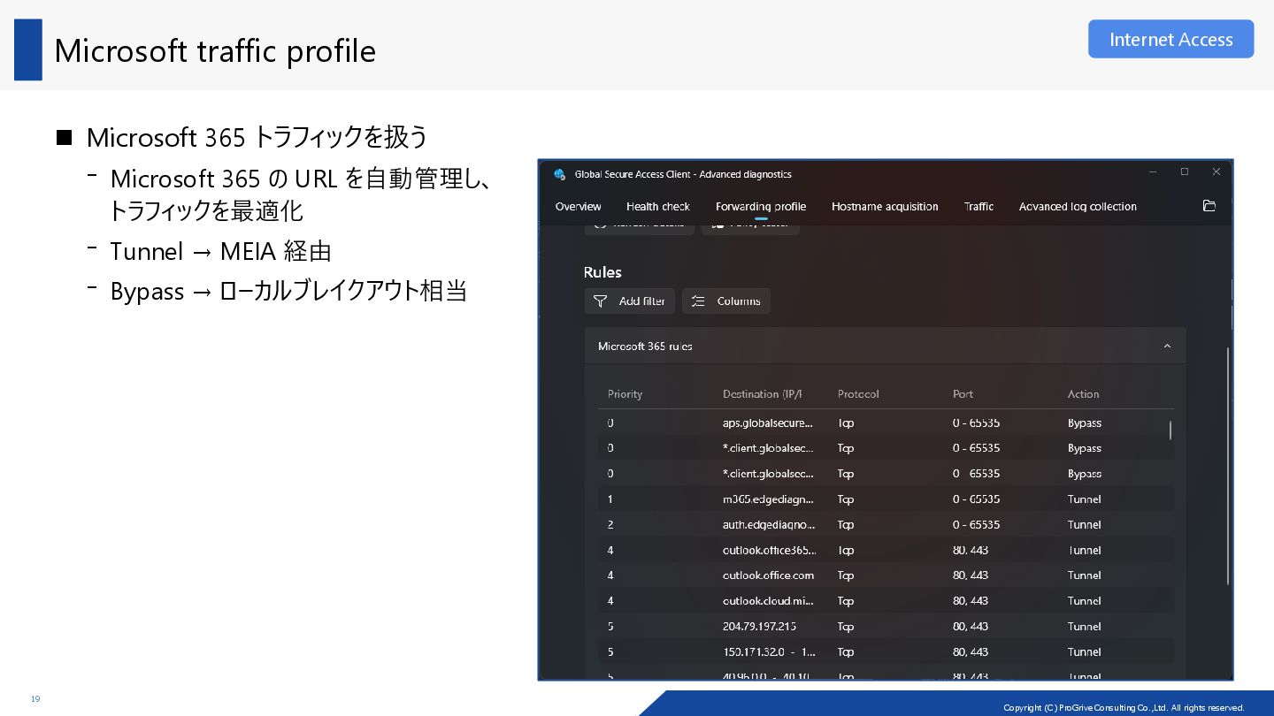This screenshot has width=1274, height=716.
Task: Click the Add filter button
Action: [x=630, y=301]
